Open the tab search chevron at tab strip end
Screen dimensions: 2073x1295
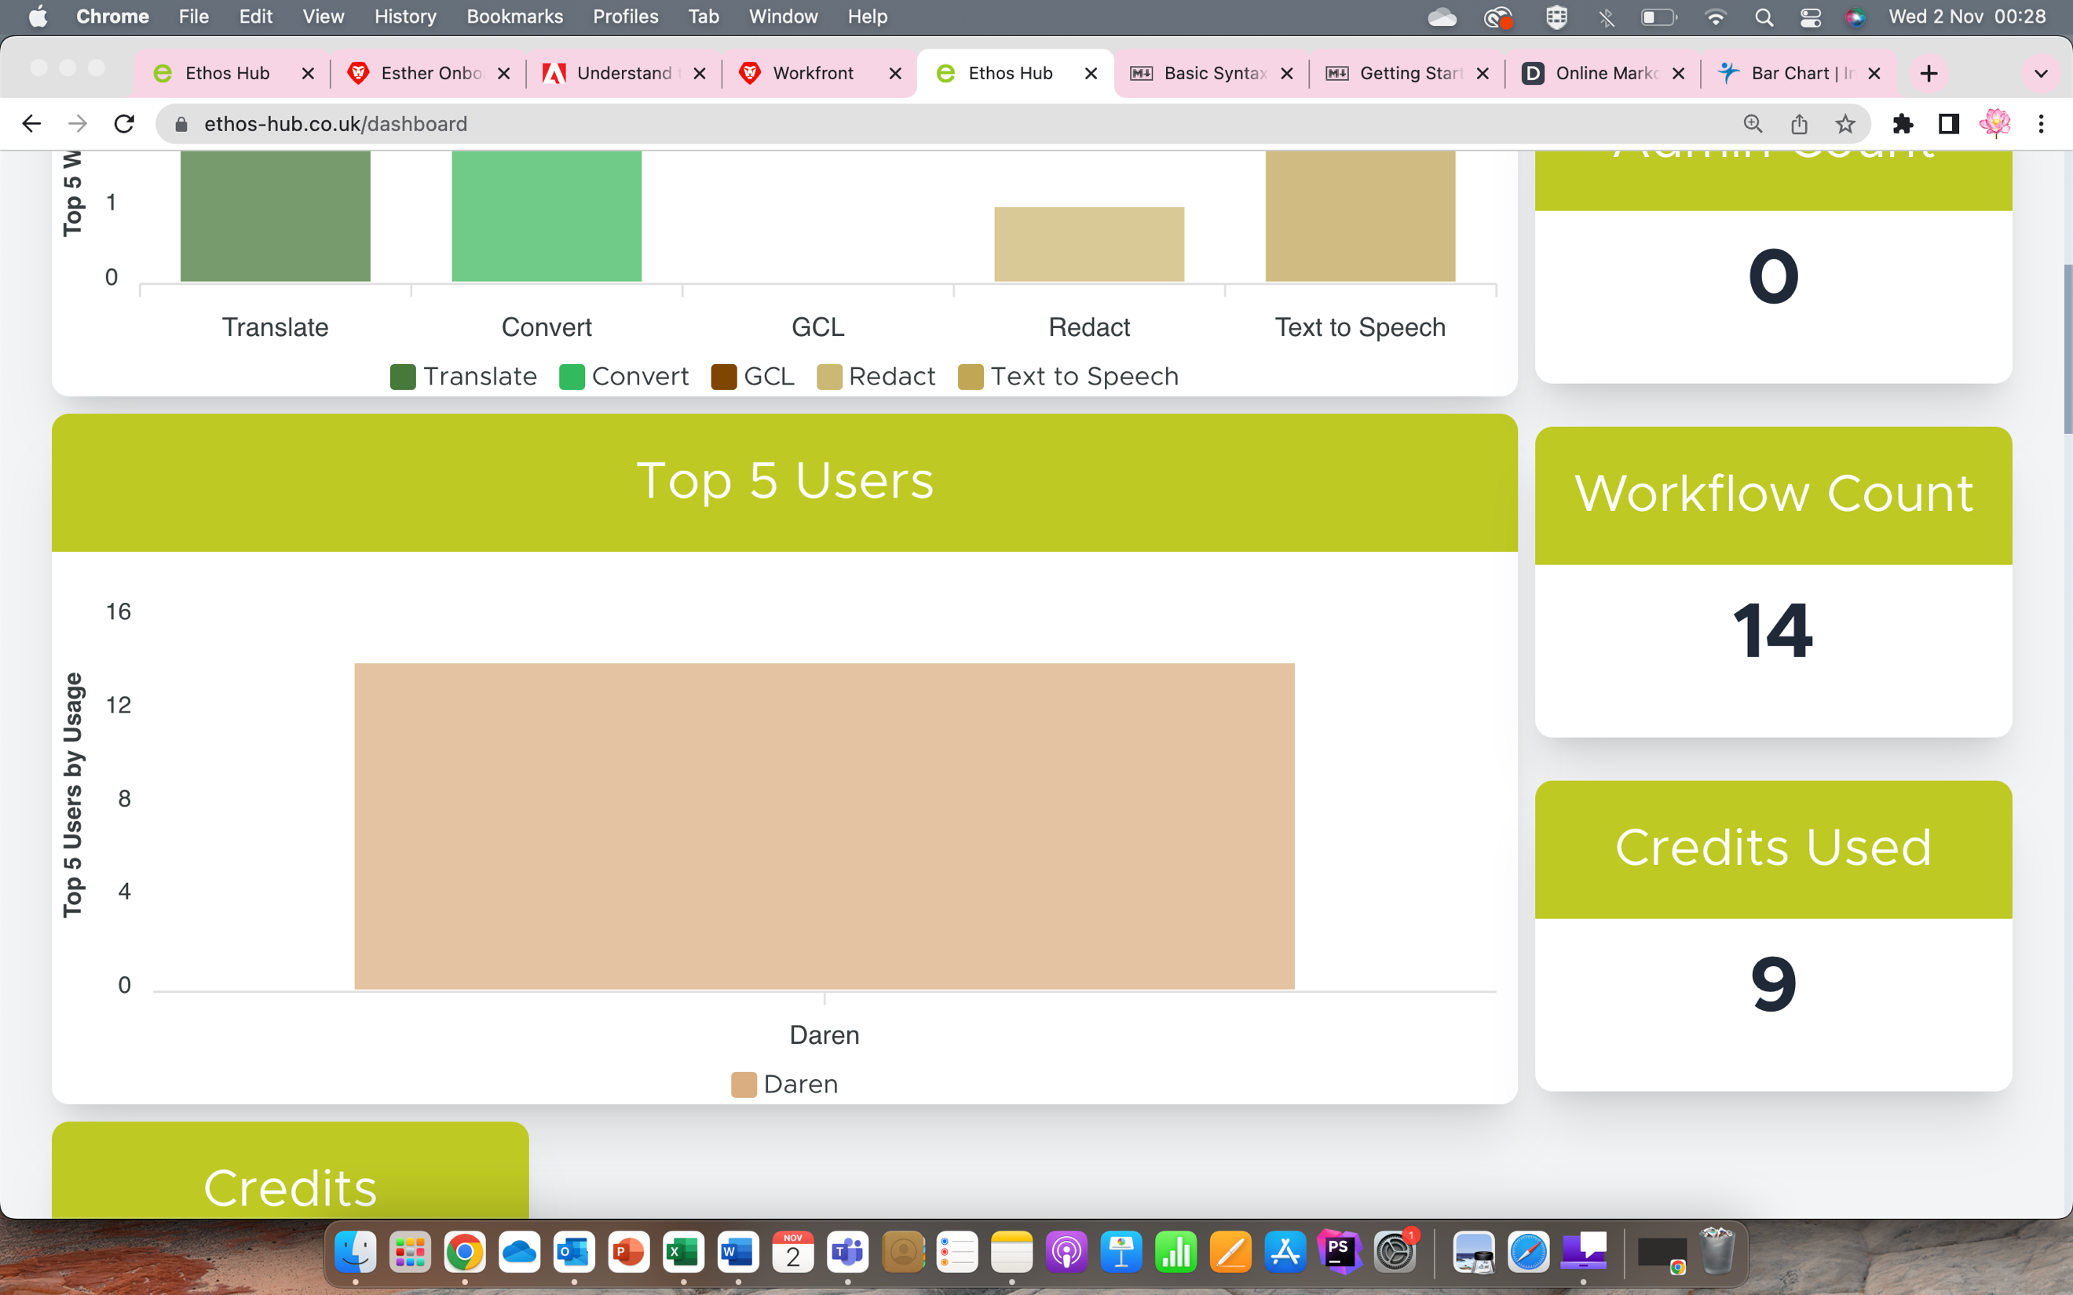(x=2042, y=74)
